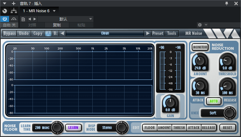The width and height of the screenshot is (241, 137).
Task: Pin the plugin window
Action: coord(227,3)
